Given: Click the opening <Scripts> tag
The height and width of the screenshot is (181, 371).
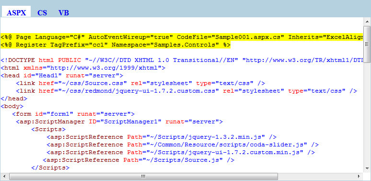Looking at the screenshot, I should coord(48,129).
